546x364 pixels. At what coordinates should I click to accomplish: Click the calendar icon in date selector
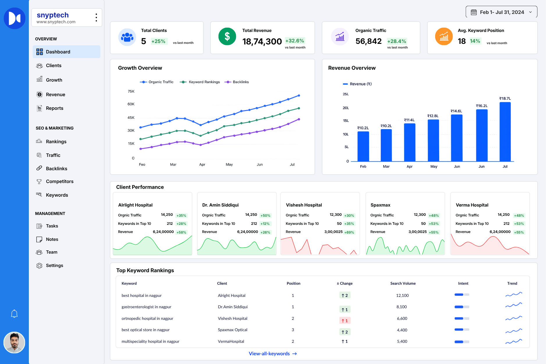point(474,12)
